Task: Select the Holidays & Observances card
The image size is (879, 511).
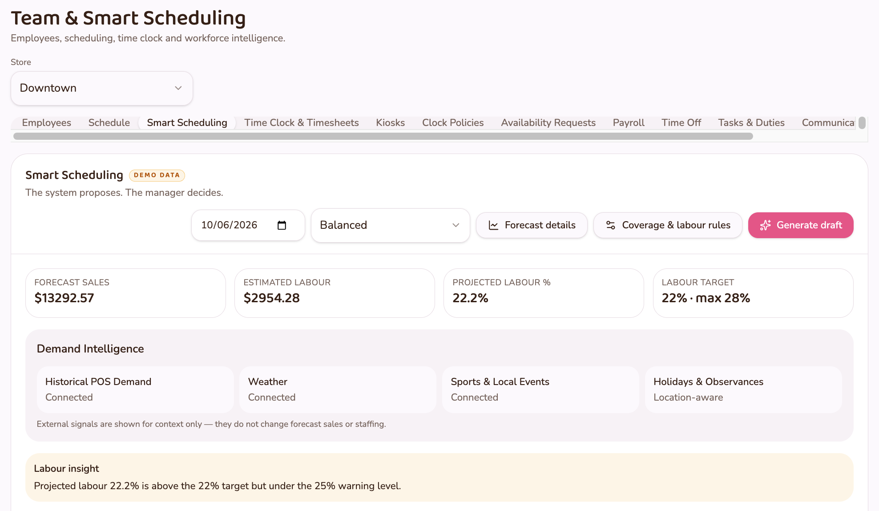Action: [743, 389]
